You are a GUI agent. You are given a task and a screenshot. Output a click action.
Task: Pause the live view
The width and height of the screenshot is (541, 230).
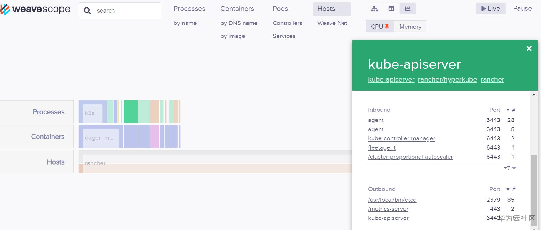[522, 9]
